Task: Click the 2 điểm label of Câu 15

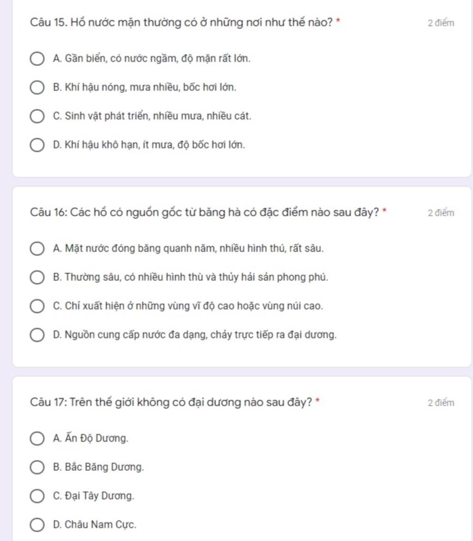Action: click(441, 23)
